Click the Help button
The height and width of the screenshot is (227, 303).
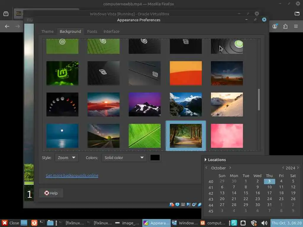(x=51, y=193)
